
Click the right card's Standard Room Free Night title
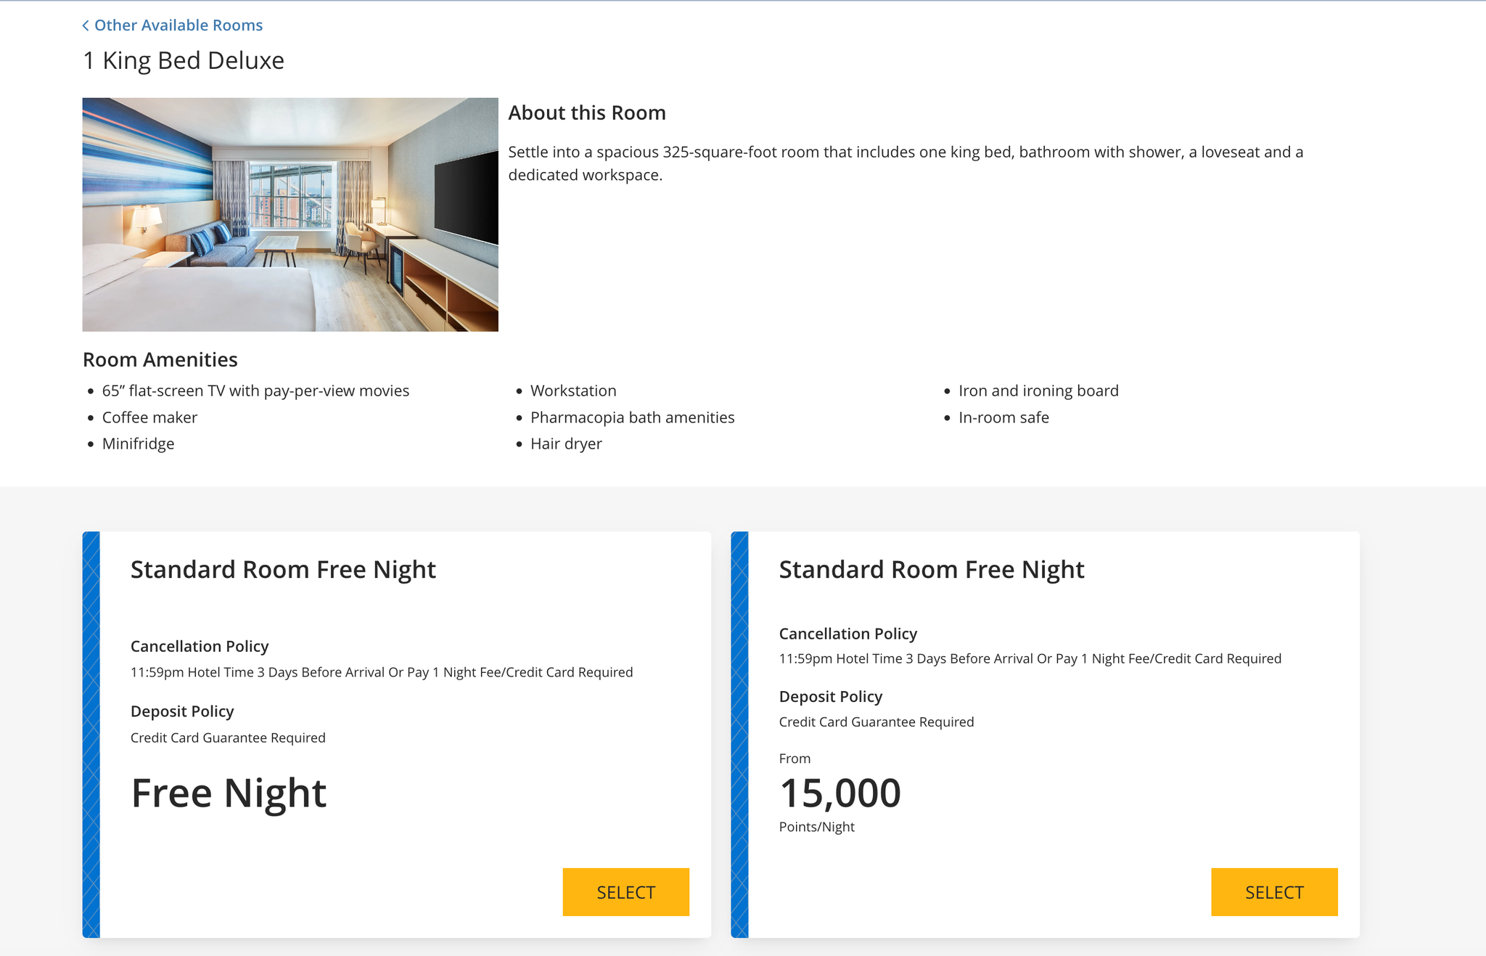tap(931, 570)
